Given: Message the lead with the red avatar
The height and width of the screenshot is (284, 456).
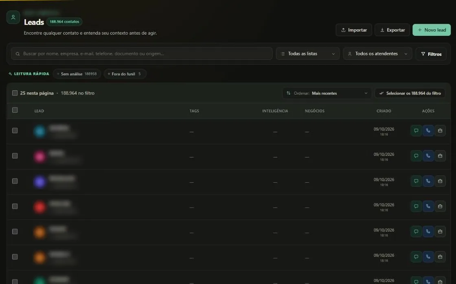Looking at the screenshot, I should click(416, 206).
